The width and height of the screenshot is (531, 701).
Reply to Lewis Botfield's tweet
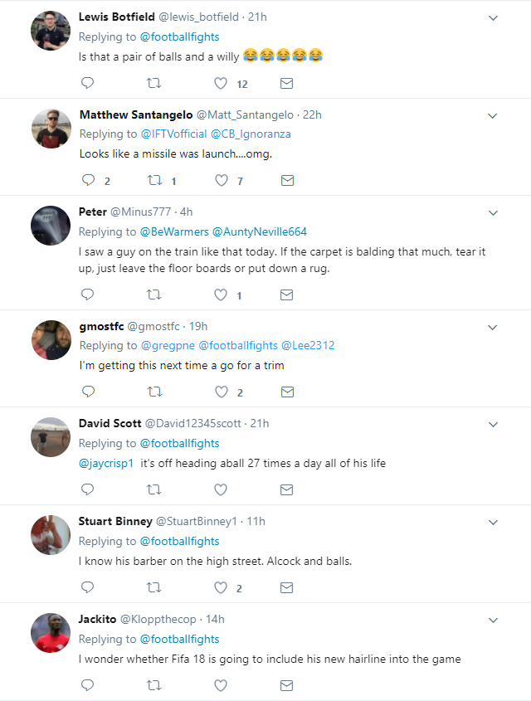point(87,83)
